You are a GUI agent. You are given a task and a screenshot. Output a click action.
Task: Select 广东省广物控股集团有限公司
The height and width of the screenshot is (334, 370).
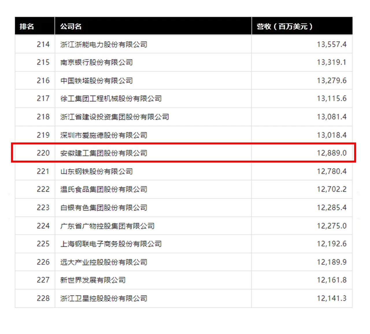pos(107,226)
